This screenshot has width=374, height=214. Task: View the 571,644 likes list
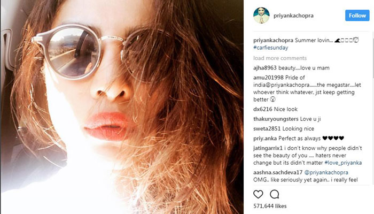tap(270, 206)
